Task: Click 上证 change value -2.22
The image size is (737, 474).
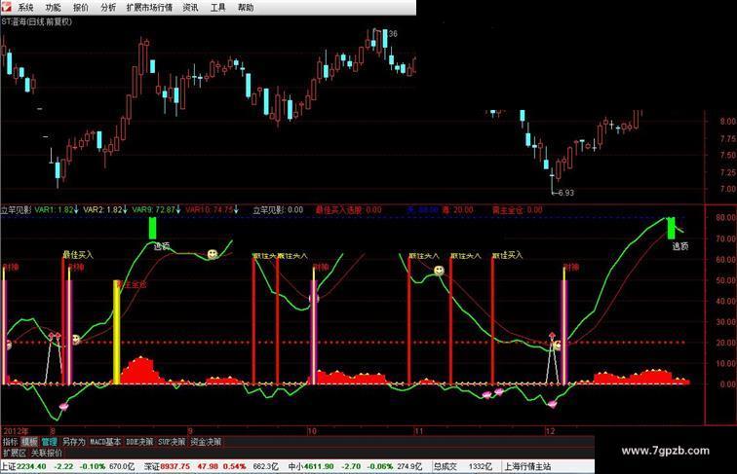Action: [x=63, y=466]
